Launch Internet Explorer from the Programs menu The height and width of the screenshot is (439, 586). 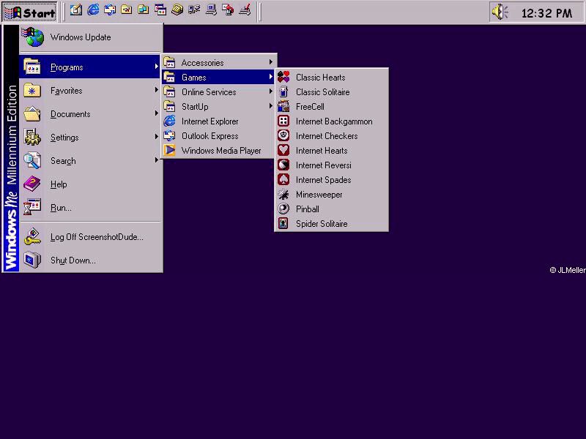(219, 121)
